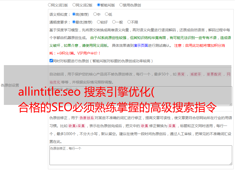The height and width of the screenshot is (170, 235).
Task: Set 通顺度要求 to 较好
Action: 99,22
